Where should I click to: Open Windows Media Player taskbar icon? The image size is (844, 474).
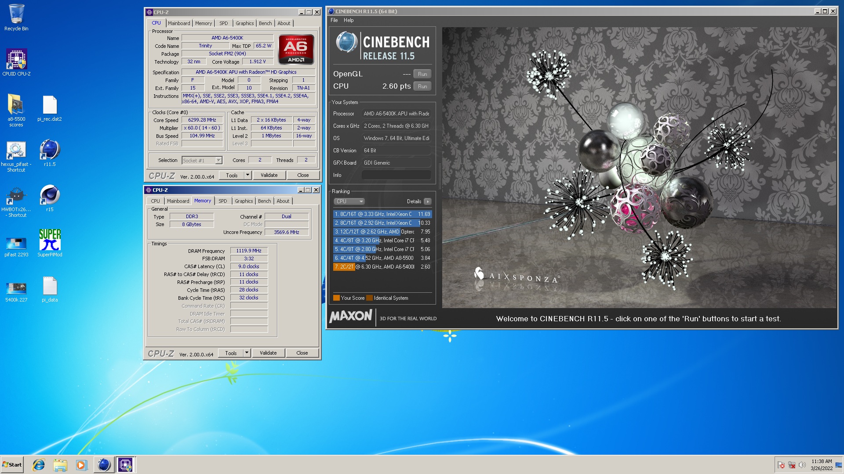[81, 465]
